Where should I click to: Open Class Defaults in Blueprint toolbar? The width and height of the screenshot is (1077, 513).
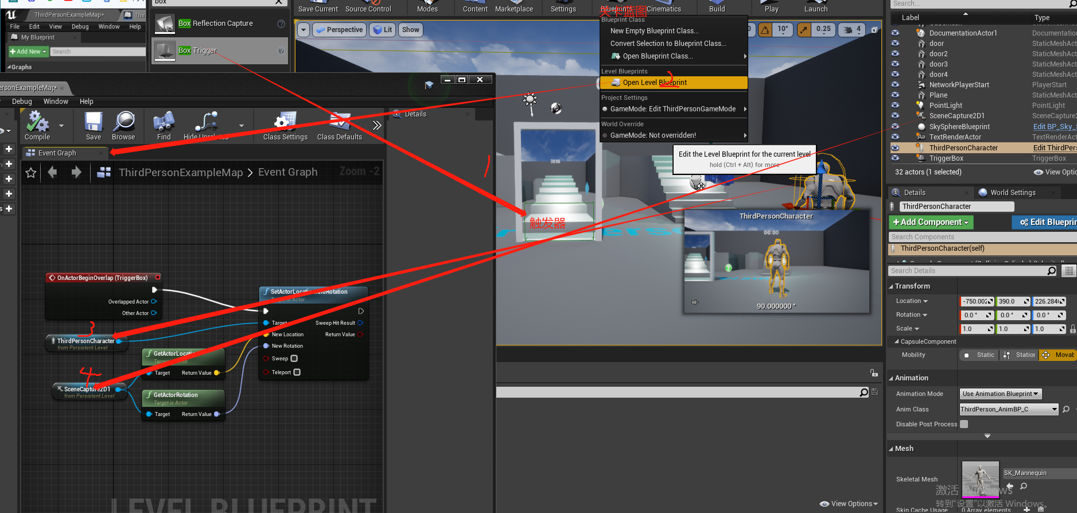340,126
